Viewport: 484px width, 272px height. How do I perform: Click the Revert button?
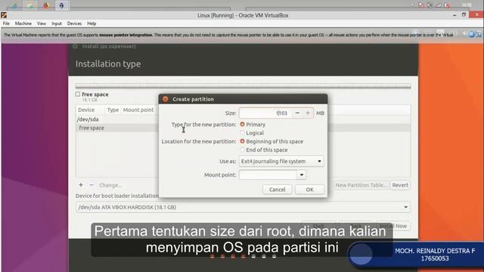[x=400, y=185]
